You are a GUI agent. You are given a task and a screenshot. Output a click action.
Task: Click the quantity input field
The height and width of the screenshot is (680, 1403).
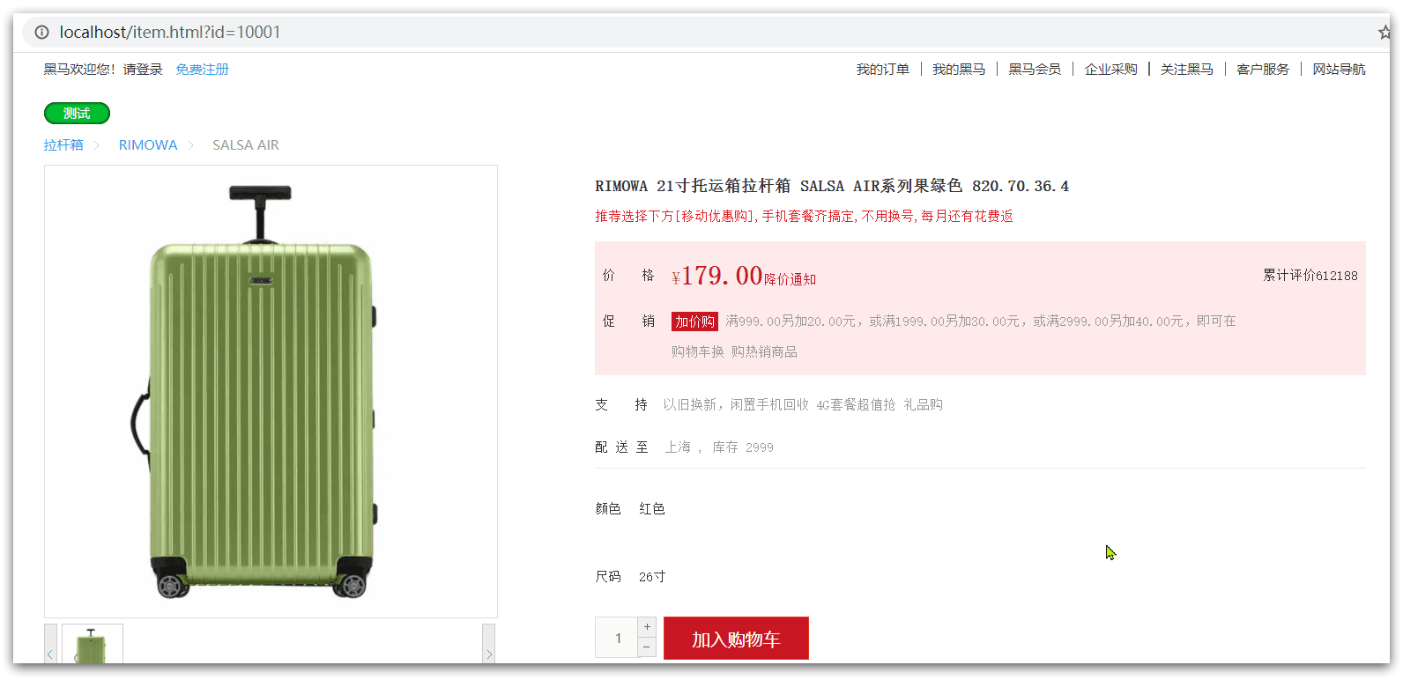pos(617,638)
